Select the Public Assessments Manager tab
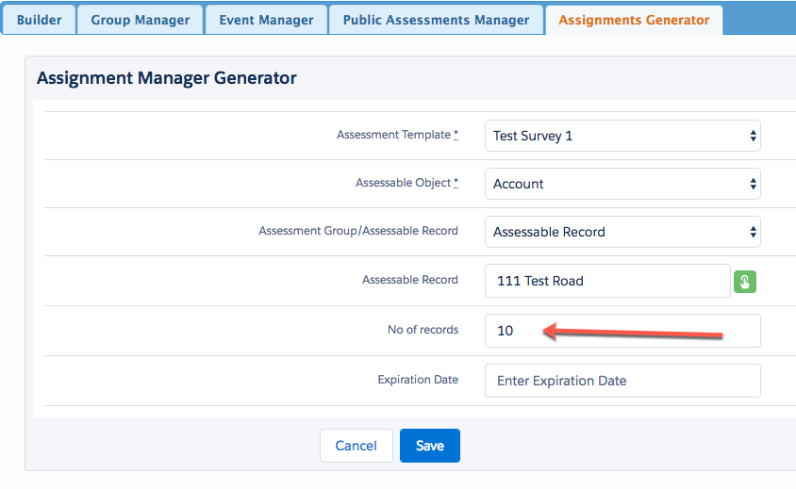Screen dimensions: 796x489 click(x=436, y=20)
